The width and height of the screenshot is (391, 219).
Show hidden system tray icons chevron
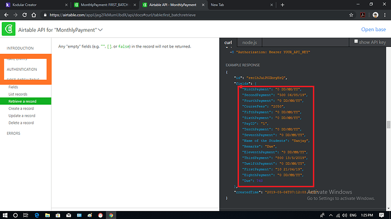(x=331, y=215)
